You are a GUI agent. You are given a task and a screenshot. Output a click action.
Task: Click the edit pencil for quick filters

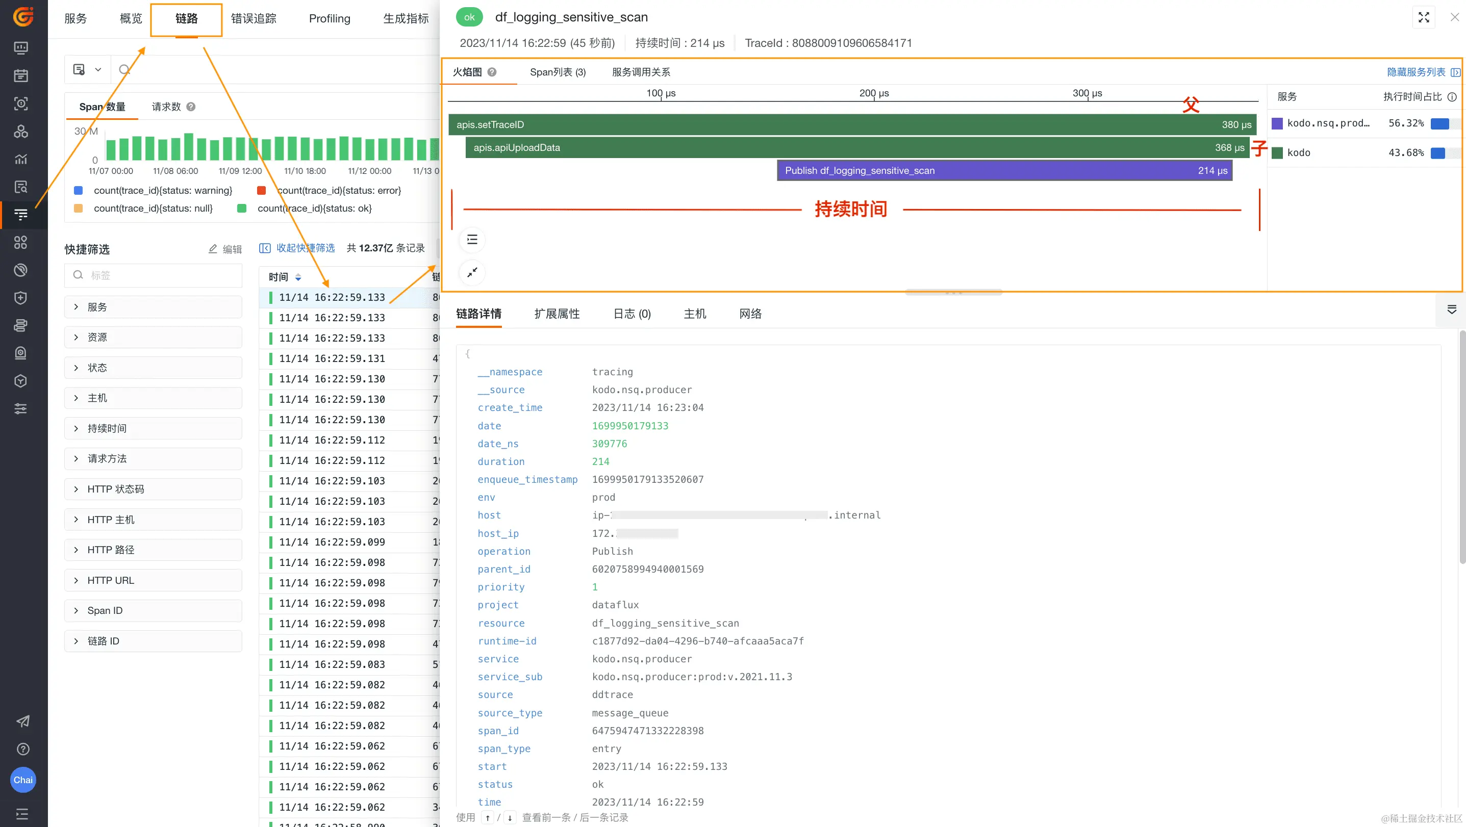tap(213, 249)
